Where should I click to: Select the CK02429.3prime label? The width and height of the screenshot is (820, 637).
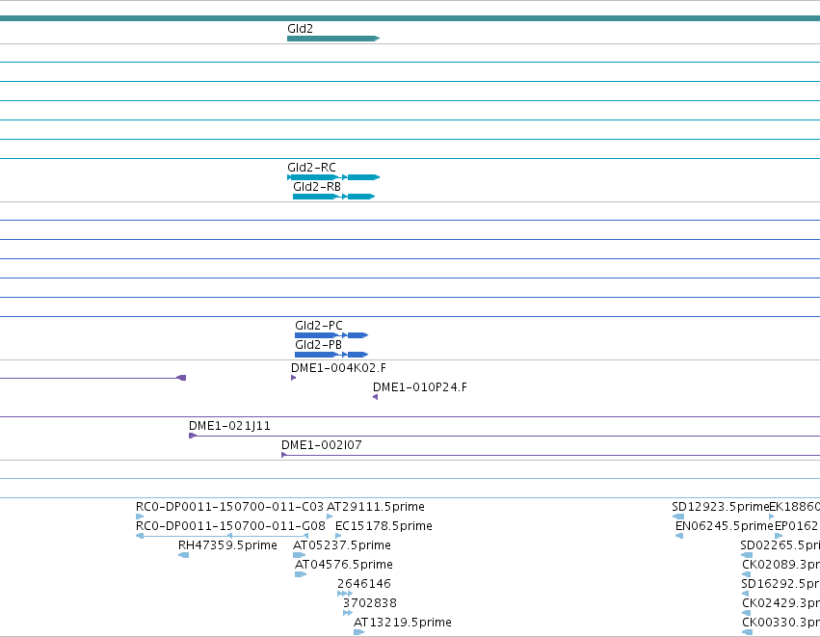pyautogui.click(x=780, y=603)
